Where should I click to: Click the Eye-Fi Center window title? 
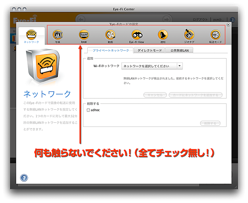pyautogui.click(x=124, y=9)
